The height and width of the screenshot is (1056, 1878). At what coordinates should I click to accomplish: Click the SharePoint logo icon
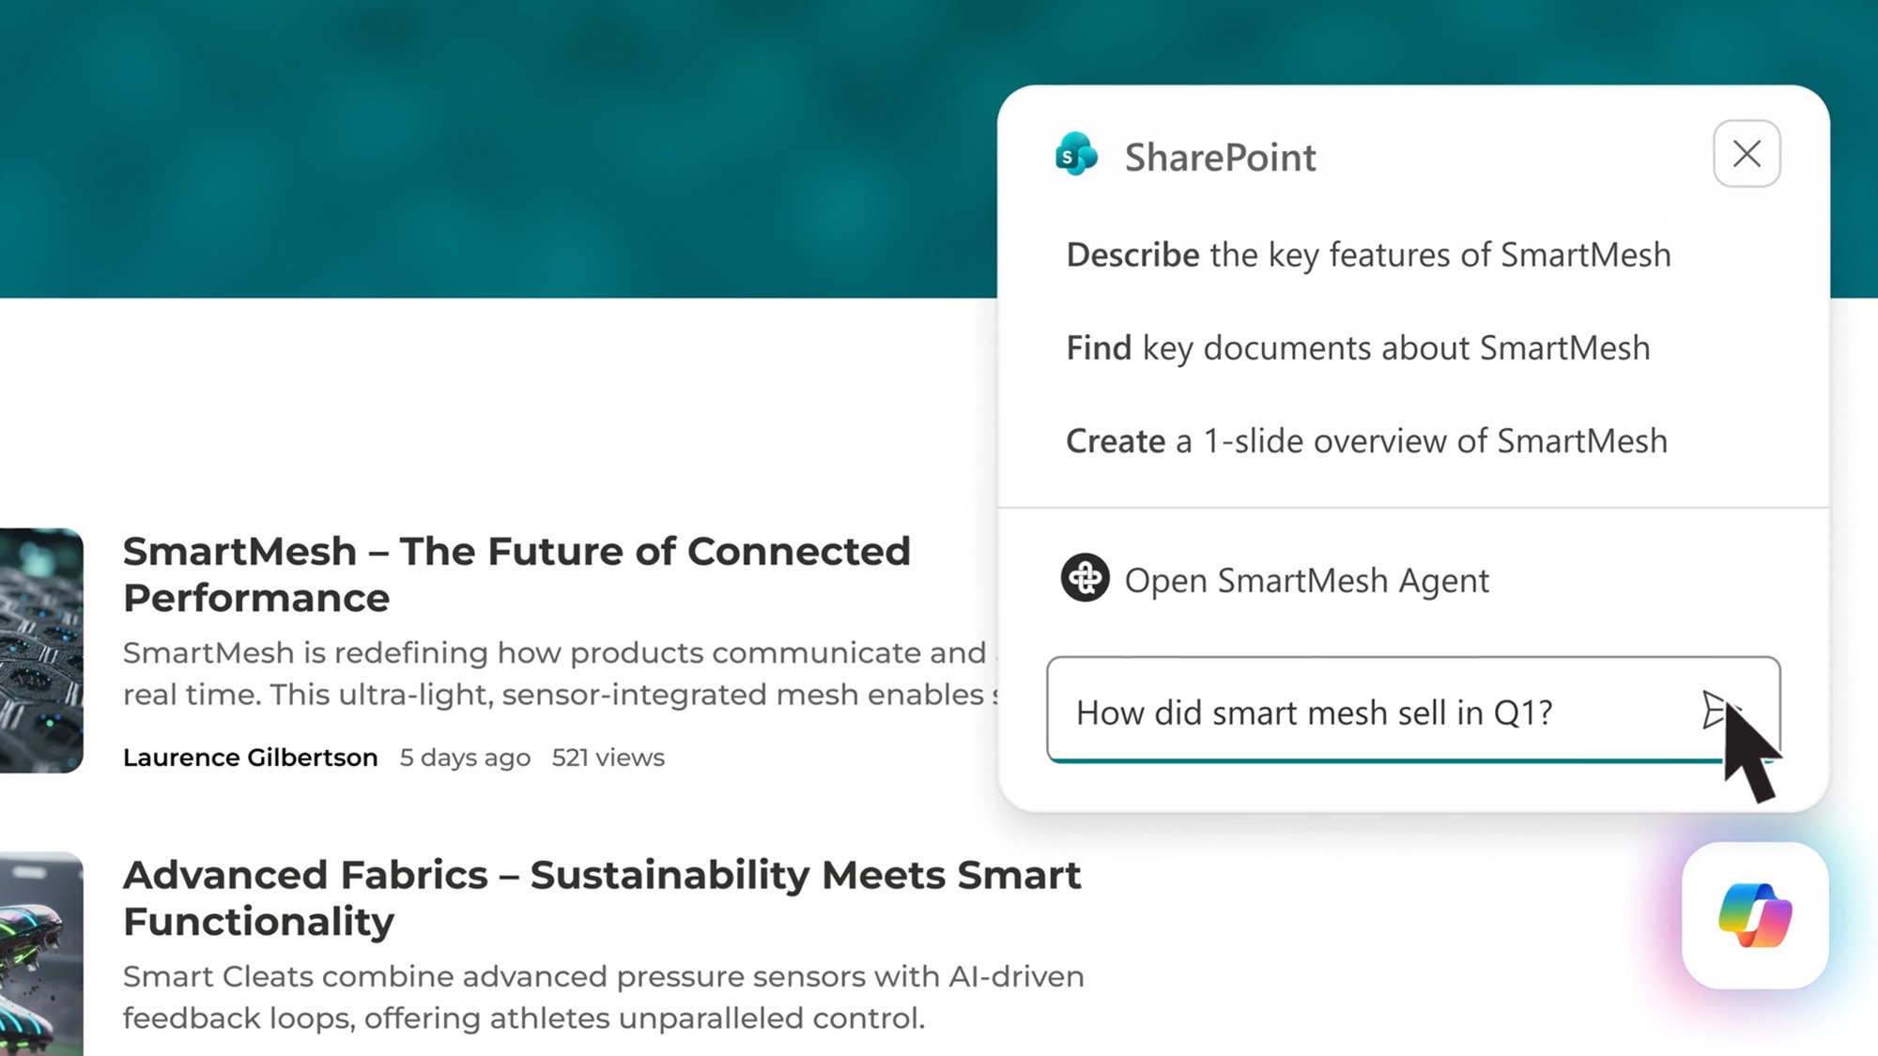(1076, 155)
